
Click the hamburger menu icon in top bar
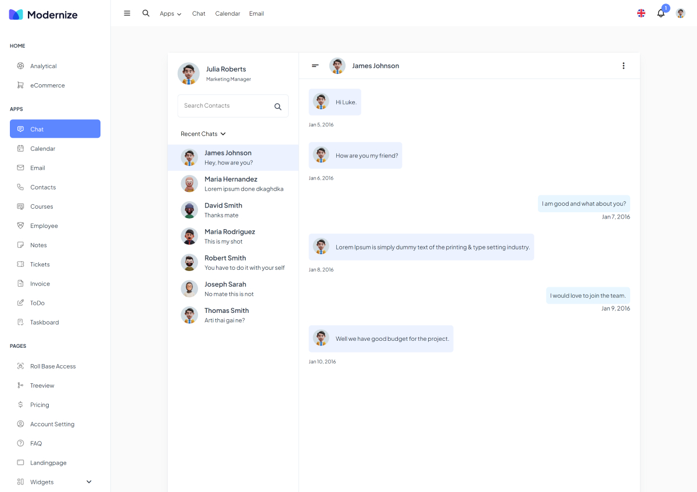point(127,13)
